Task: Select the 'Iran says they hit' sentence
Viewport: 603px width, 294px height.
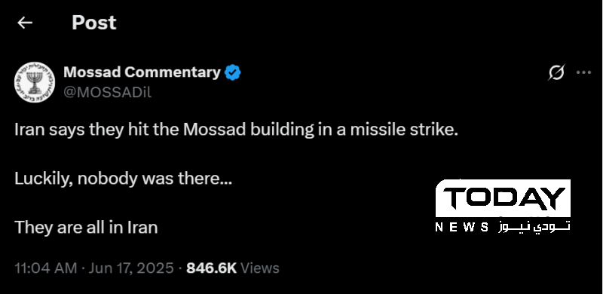Action: pyautogui.click(x=236, y=130)
